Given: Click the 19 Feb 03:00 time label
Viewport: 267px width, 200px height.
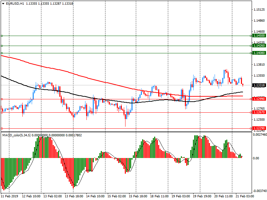Looking at the screenshot, I should pyautogui.click(x=181, y=196).
